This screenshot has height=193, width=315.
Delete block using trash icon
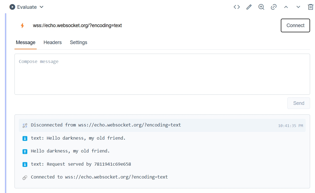(311, 7)
